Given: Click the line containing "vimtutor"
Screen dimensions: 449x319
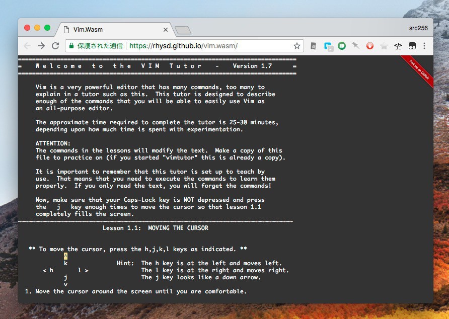Looking at the screenshot, I should [x=161, y=157].
